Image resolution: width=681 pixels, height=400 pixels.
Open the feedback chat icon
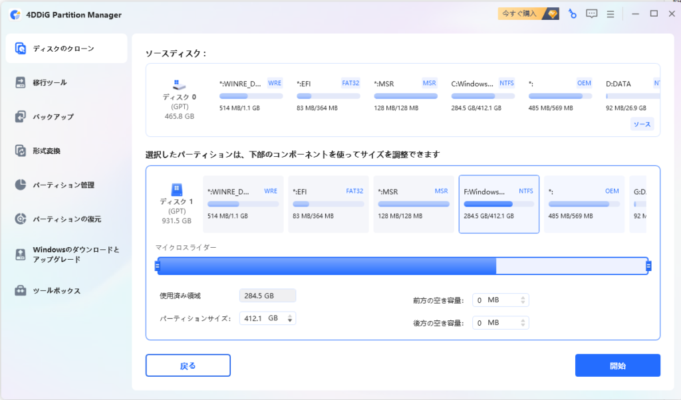click(591, 14)
